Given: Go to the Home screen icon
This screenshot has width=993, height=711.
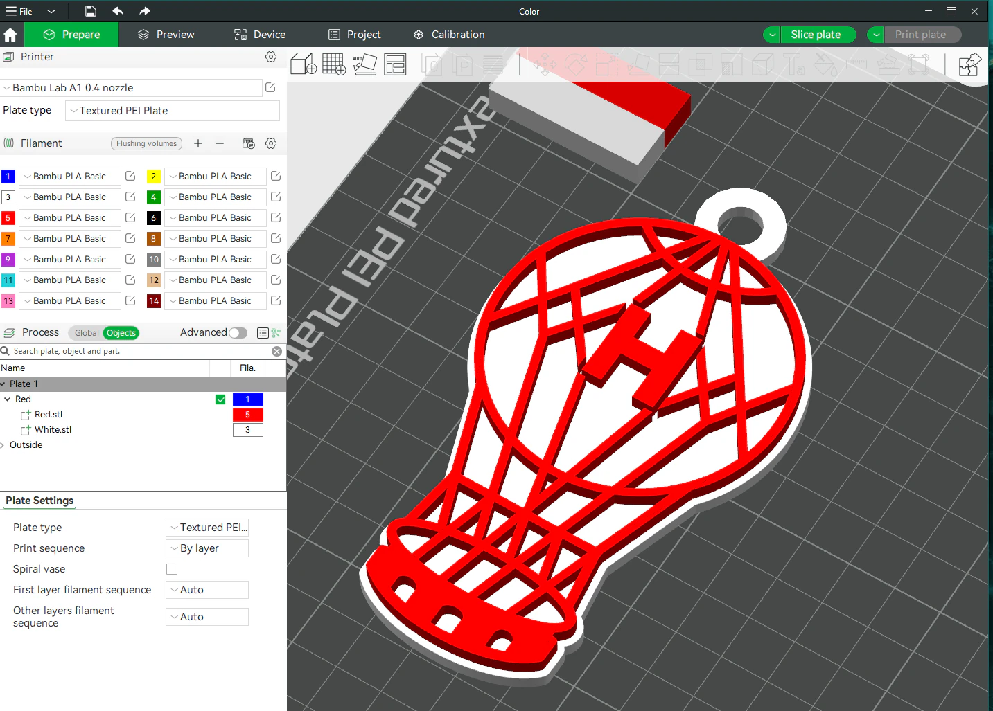Looking at the screenshot, I should 10,35.
